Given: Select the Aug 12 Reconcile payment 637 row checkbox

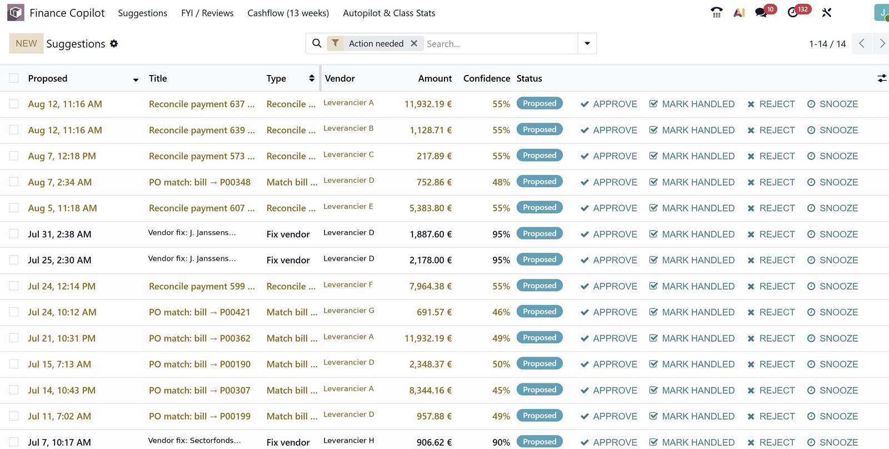Looking at the screenshot, I should pyautogui.click(x=14, y=104).
